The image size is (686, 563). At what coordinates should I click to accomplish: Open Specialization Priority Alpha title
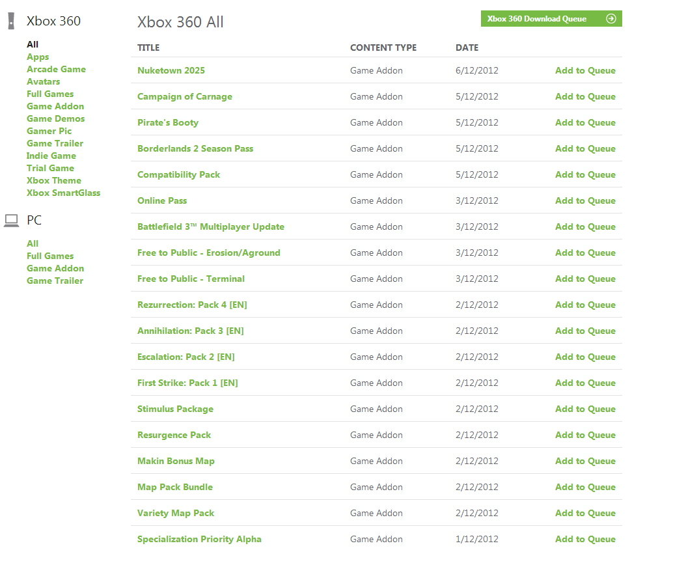(200, 539)
